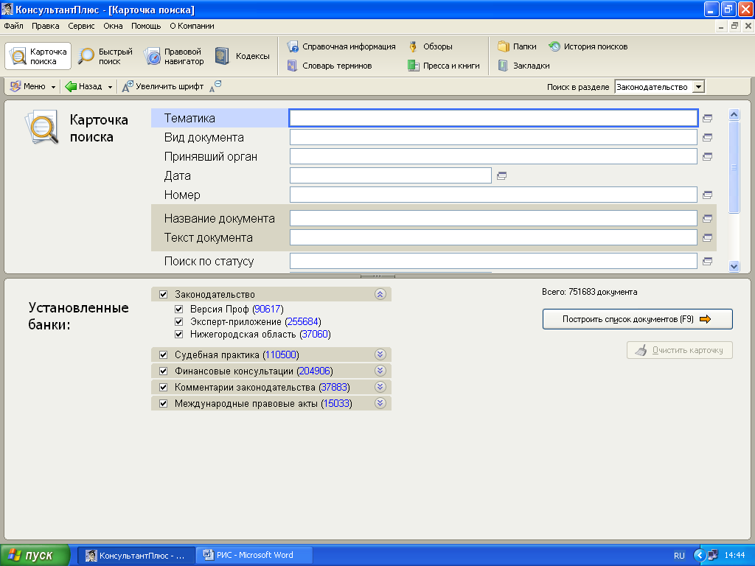The width and height of the screenshot is (755, 566).
Task: Click the RU language indicator in tray
Action: 679,556
